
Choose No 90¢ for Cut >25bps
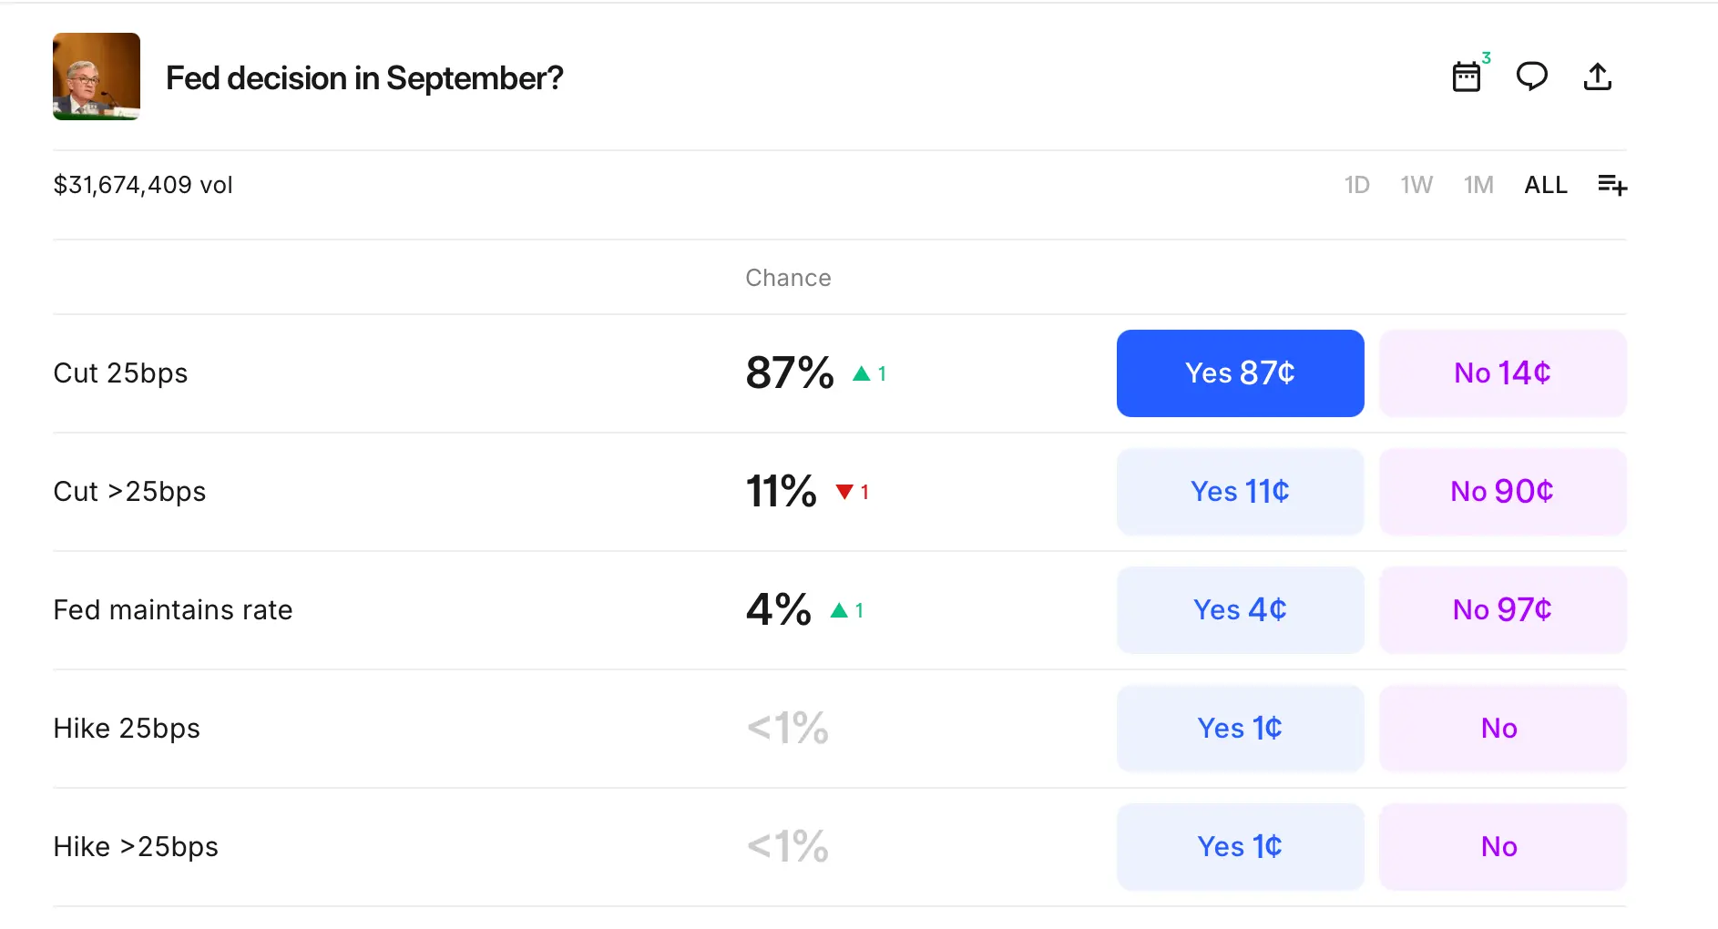click(1503, 492)
